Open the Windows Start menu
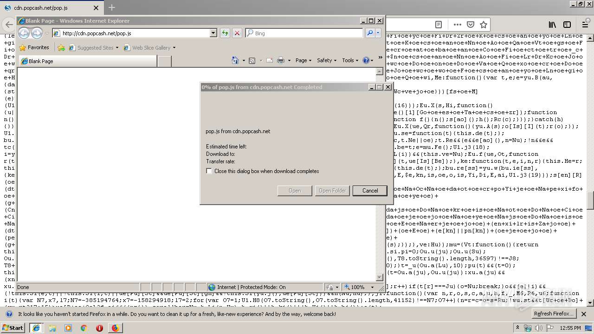 13,328
